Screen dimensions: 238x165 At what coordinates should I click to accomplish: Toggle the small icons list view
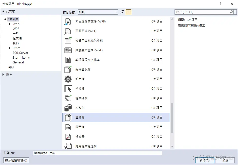(x=128, y=12)
